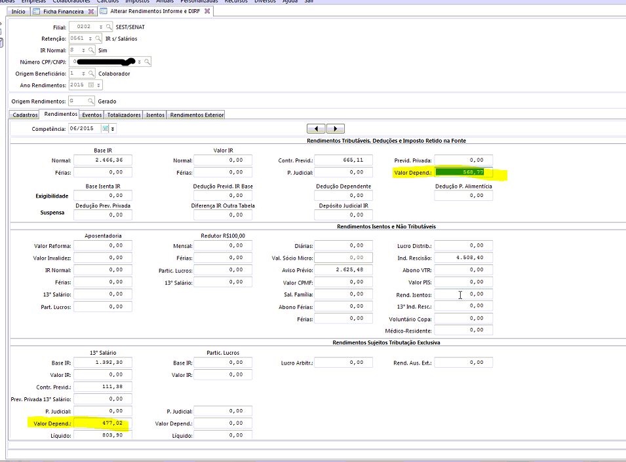Open the Origem Rendimentos search magnifier
Viewport: 626px width, 462px height.
click(90, 101)
